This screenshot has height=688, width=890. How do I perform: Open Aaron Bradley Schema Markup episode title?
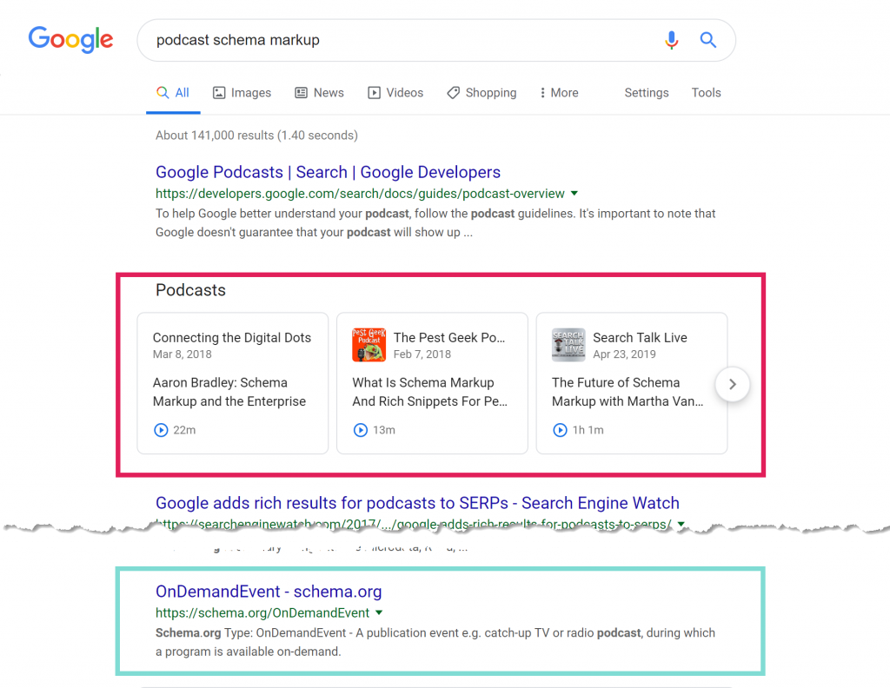pyautogui.click(x=229, y=392)
